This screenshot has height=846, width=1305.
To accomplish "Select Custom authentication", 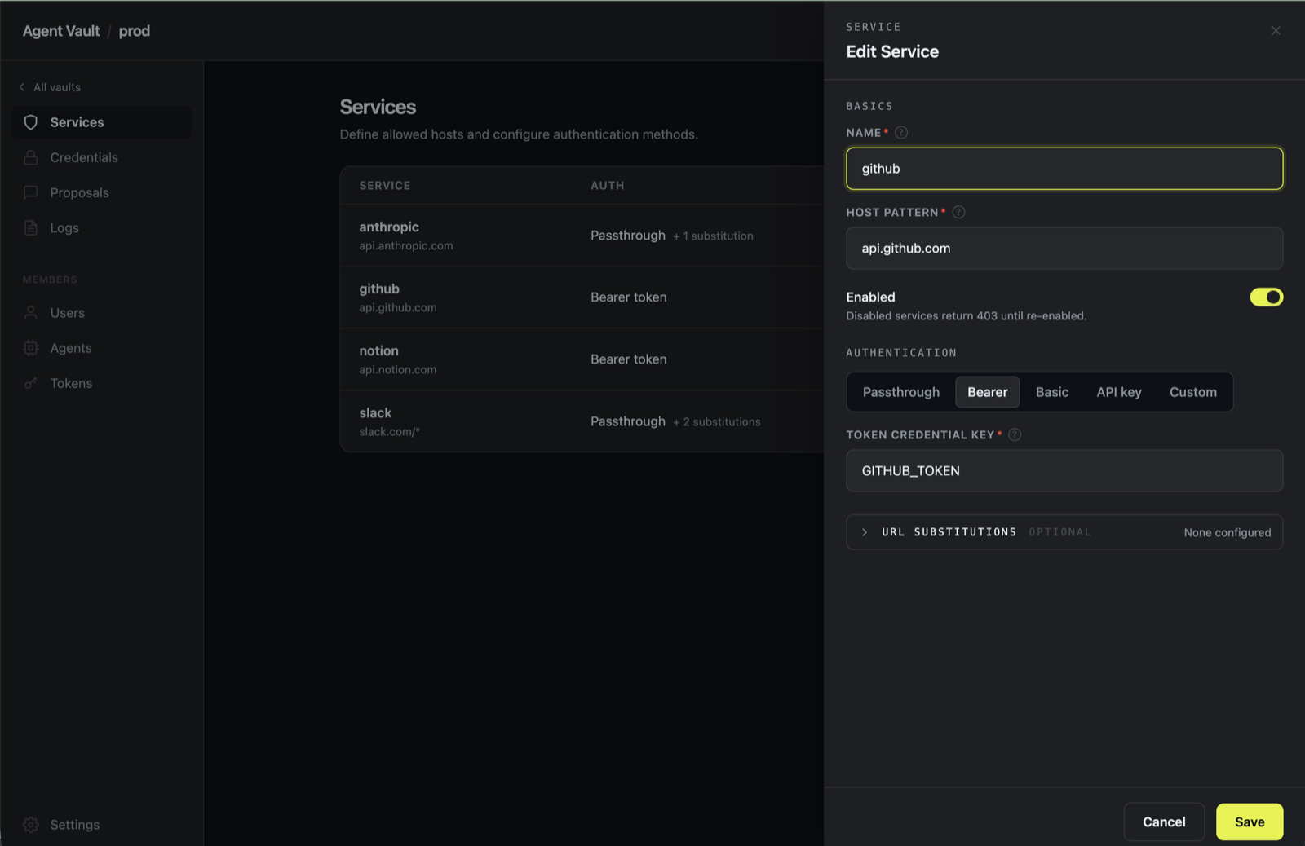I will 1193,392.
